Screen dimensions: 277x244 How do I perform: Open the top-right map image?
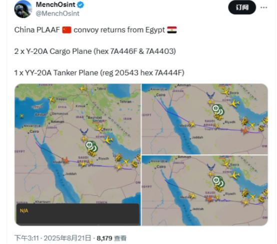[x=204, y=119]
